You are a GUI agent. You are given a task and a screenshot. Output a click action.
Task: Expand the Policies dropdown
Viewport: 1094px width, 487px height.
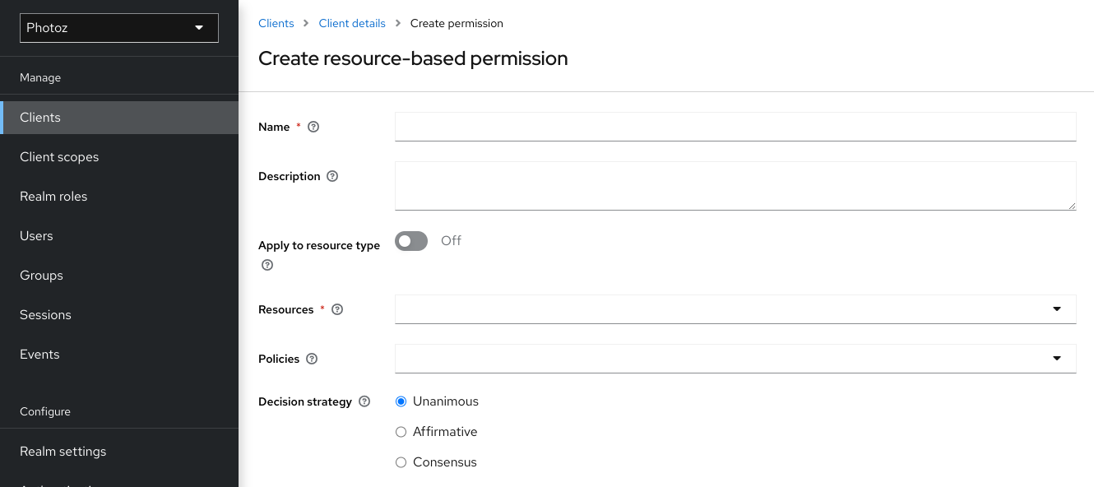1056,358
